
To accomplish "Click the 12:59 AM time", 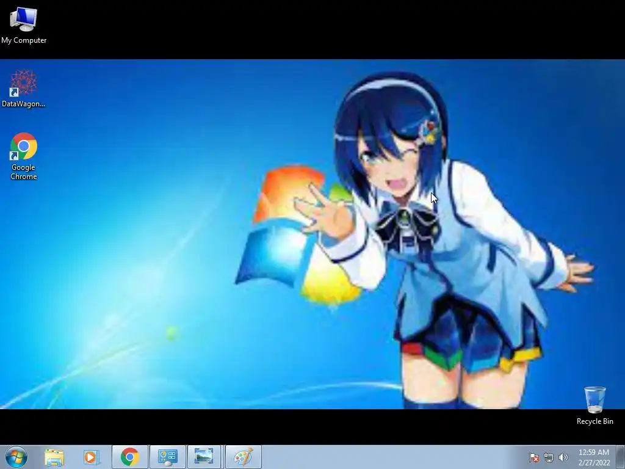I will pos(594,453).
